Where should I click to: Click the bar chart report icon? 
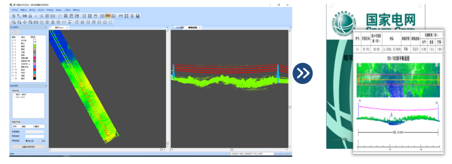pos(138,16)
